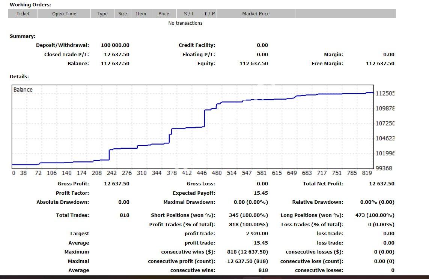
Task: Click the Details section heading
Action: 20,77
